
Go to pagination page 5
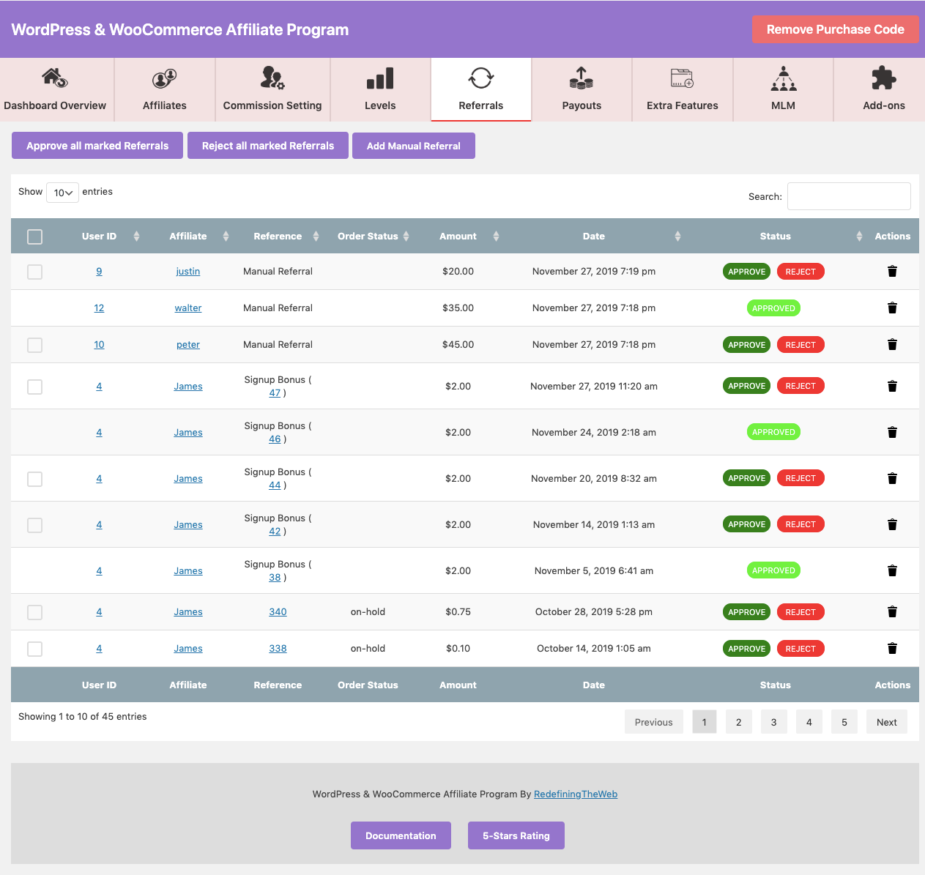point(844,722)
